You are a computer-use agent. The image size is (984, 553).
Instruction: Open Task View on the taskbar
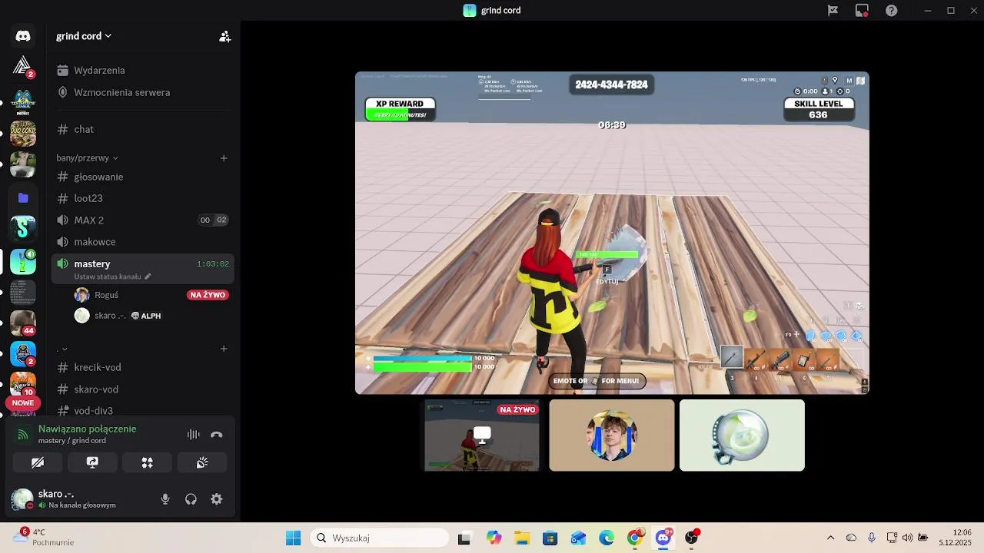point(464,538)
